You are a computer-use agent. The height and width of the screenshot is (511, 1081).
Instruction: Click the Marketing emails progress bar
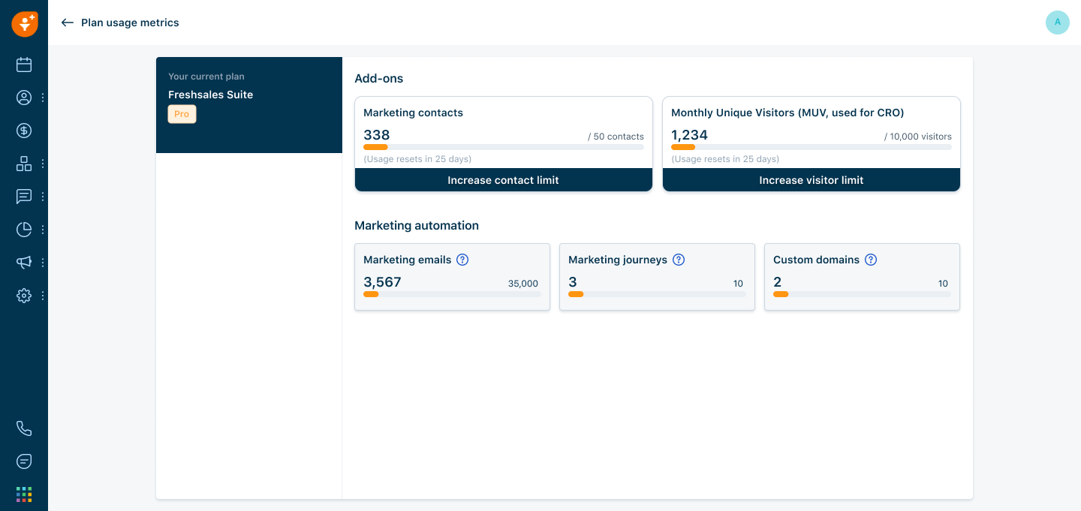click(x=452, y=294)
